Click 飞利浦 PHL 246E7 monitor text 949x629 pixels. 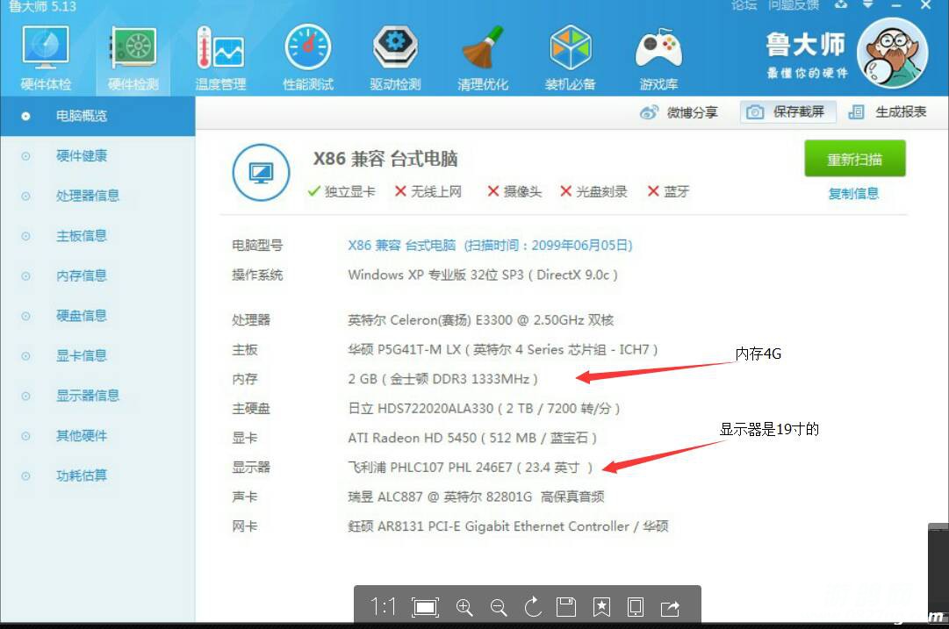click(470, 467)
